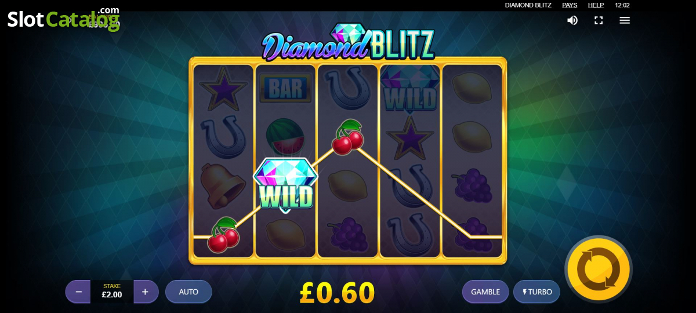Click the bell symbol on the first reel
696x313 pixels.
pos(223,185)
